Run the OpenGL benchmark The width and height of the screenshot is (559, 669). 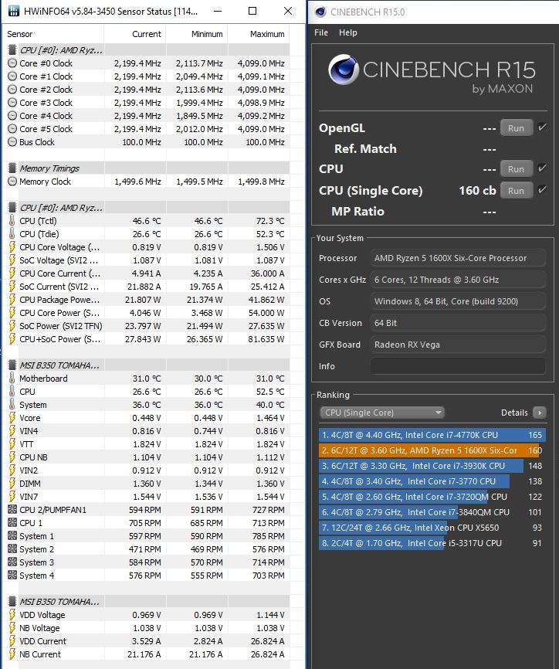click(x=516, y=128)
